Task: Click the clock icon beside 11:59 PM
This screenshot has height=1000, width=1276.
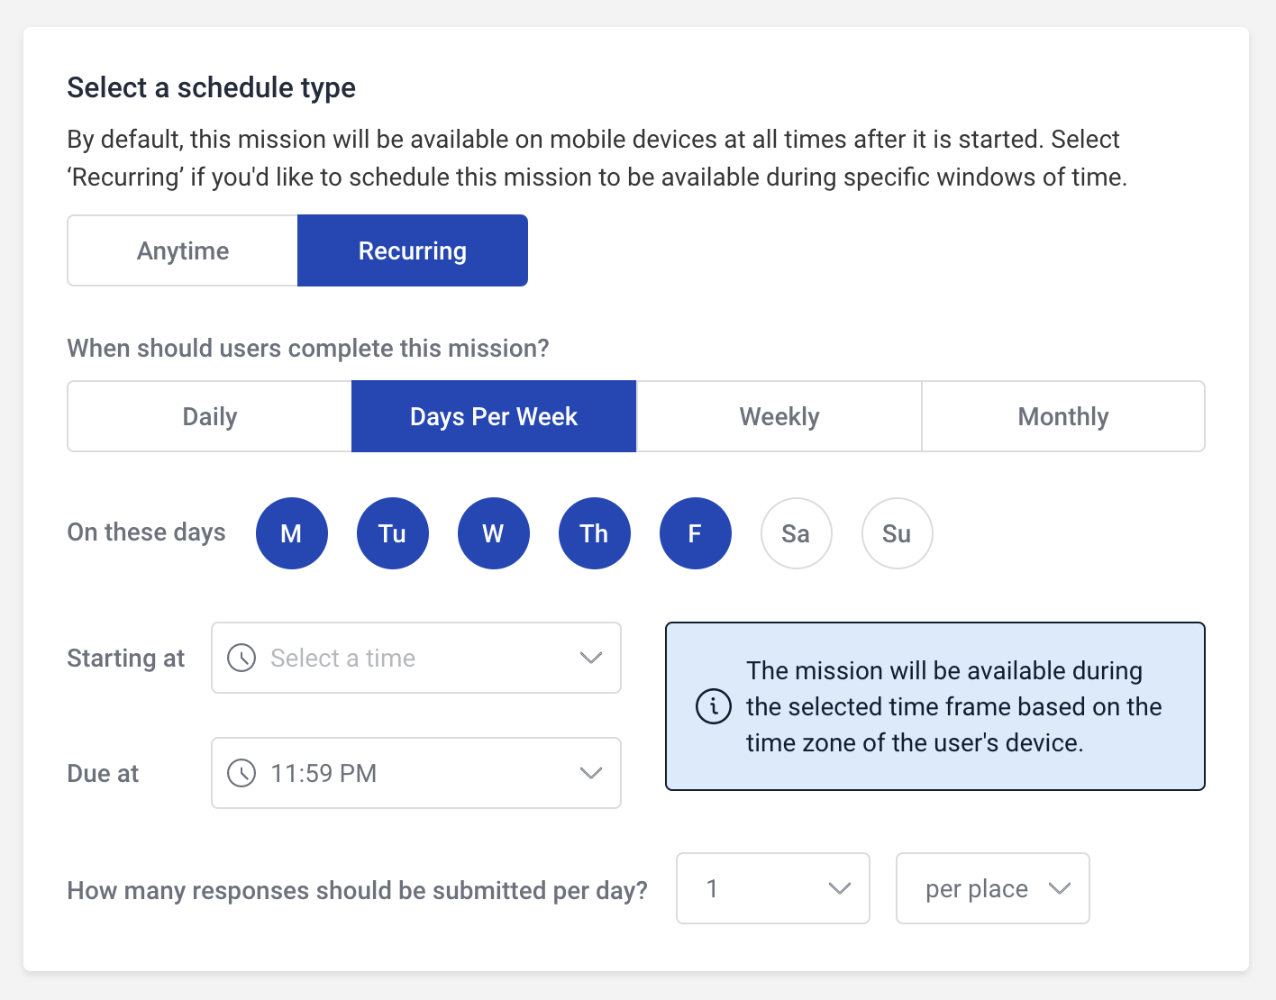Action: click(242, 773)
